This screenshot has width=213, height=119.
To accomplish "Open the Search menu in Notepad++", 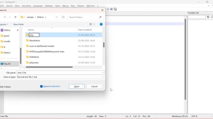I will [9, 6].
